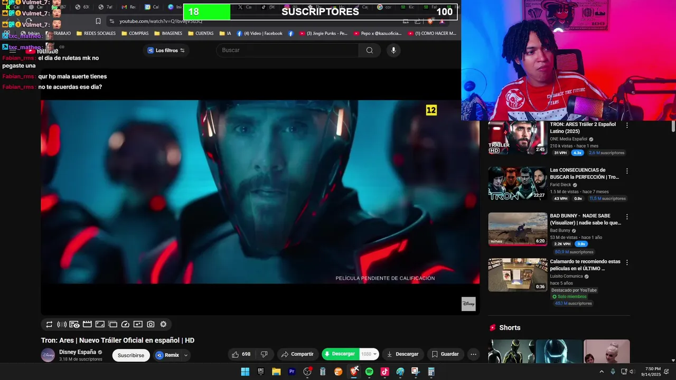Open options for Calamardo te recomiendo video
The width and height of the screenshot is (676, 380).
(x=627, y=262)
